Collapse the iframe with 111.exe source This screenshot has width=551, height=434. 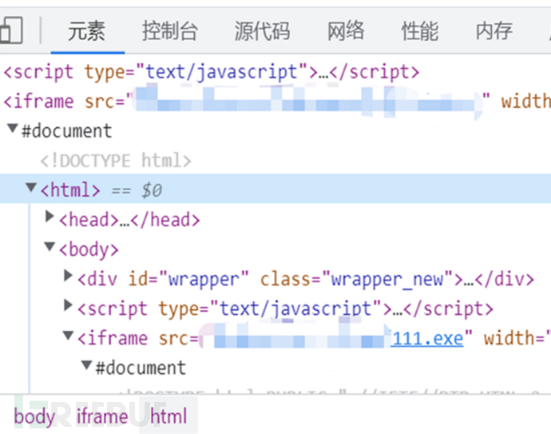(x=68, y=335)
